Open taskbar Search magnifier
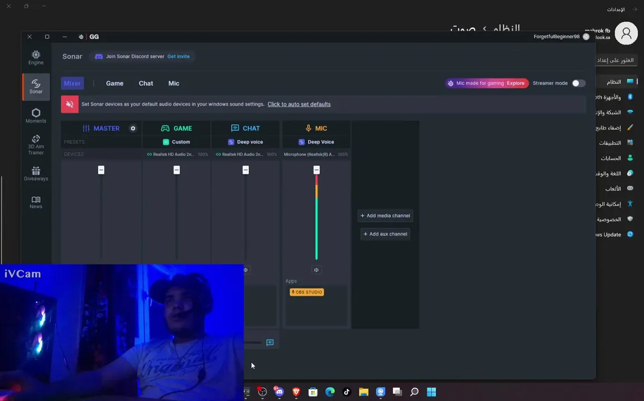Viewport: 644px width, 401px height. pos(415,392)
